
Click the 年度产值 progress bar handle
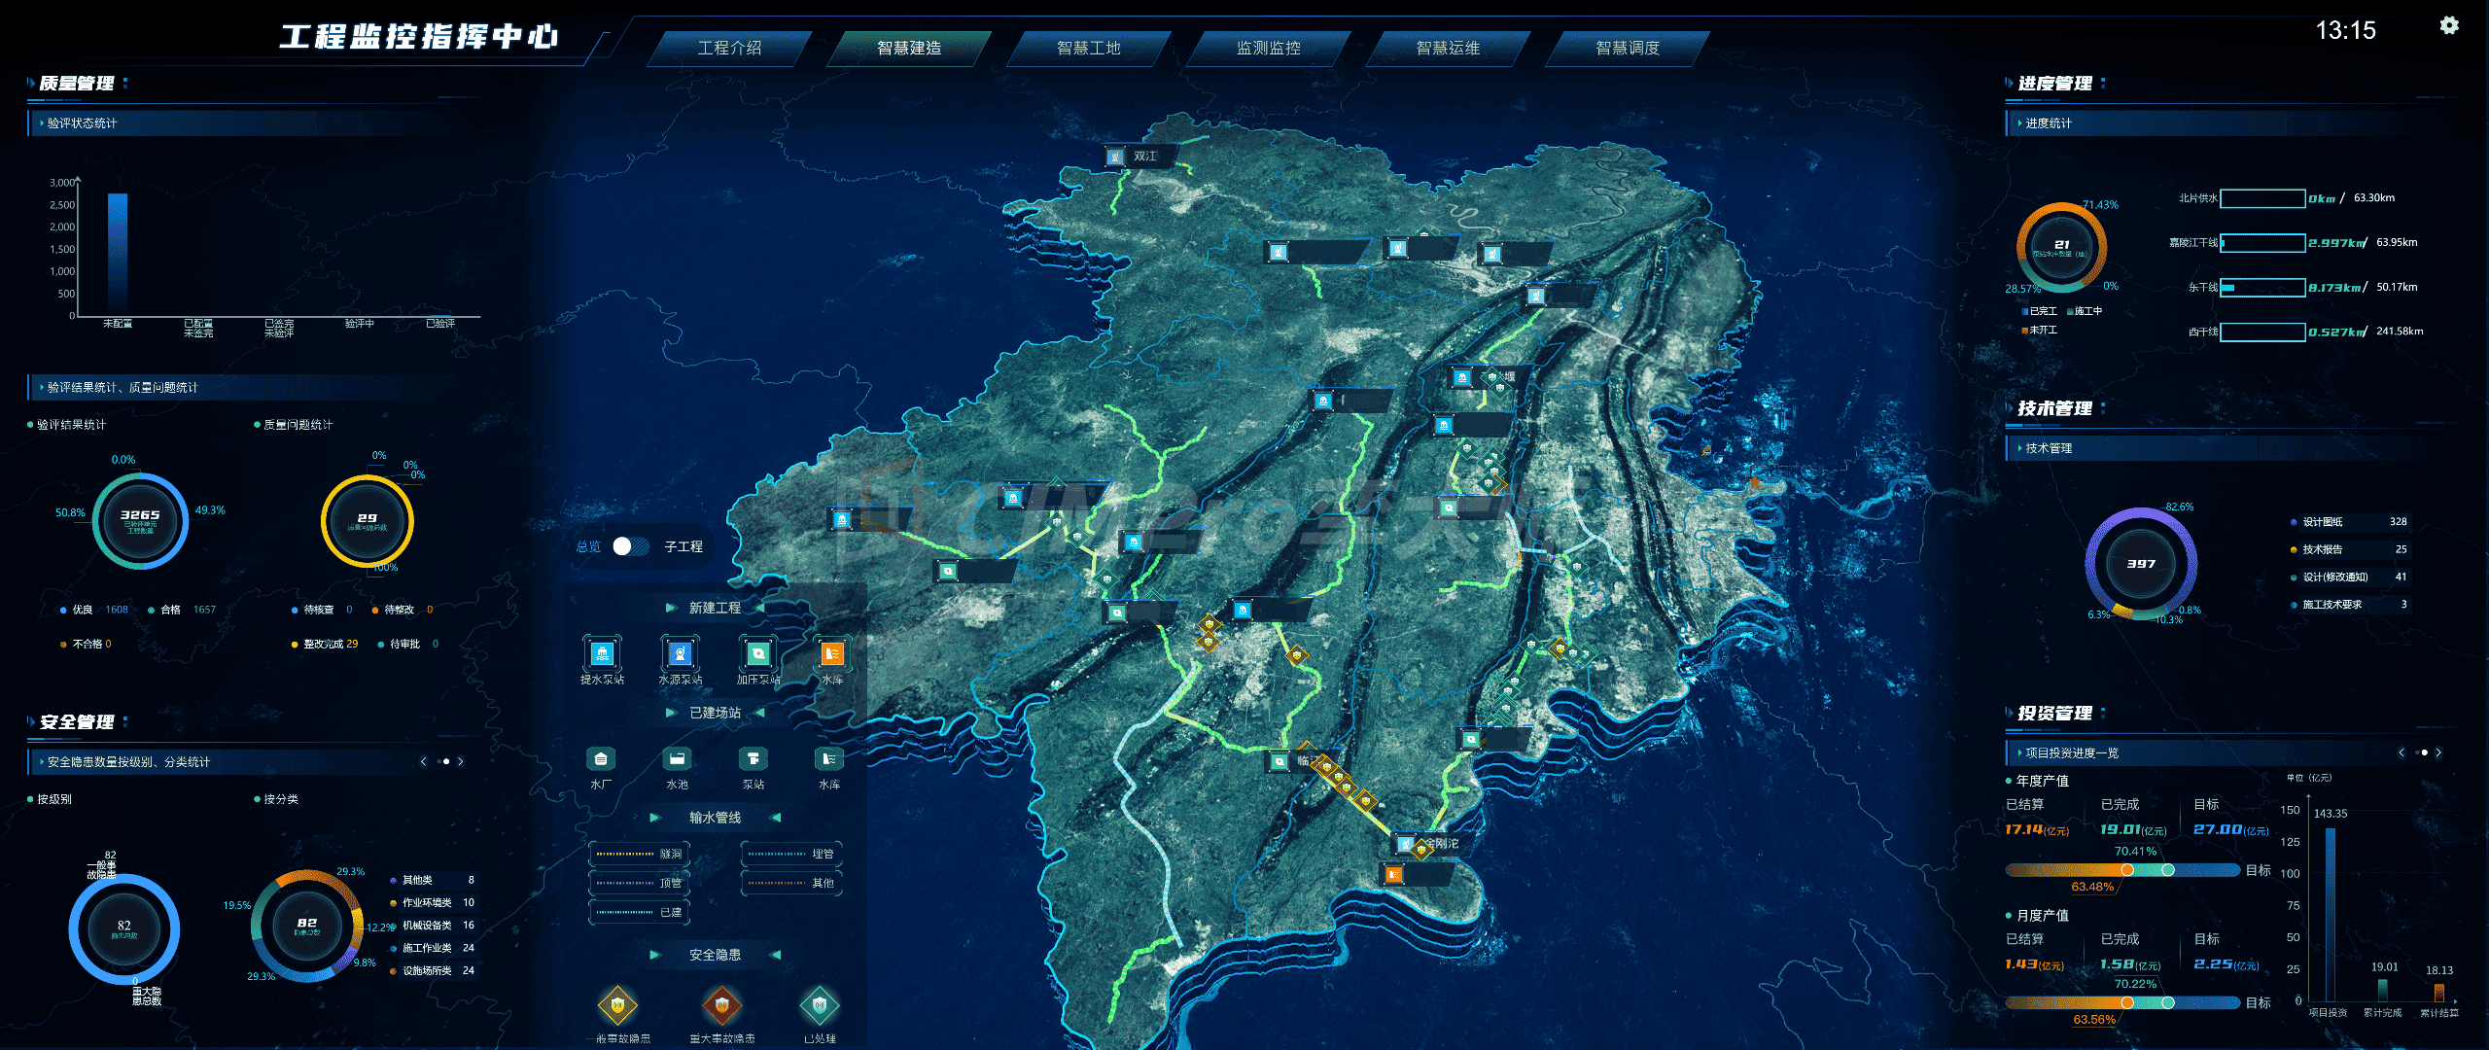click(2127, 870)
